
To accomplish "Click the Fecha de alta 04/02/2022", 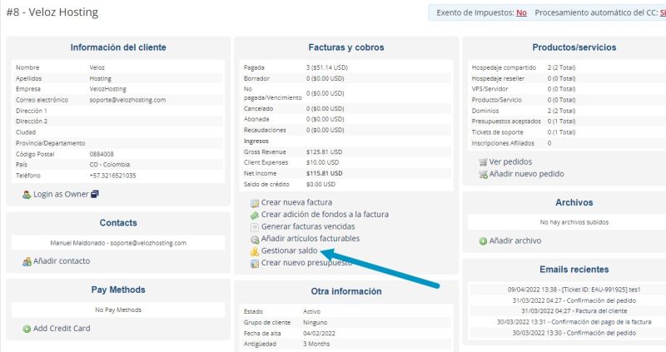I will 319,334.
